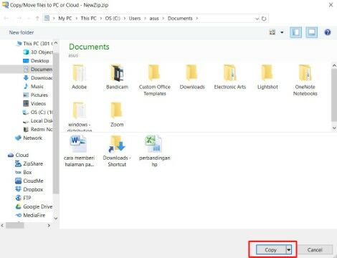This screenshot has height=258, width=337.
Task: Select Local Disk in the sidebar
Action: (x=38, y=121)
